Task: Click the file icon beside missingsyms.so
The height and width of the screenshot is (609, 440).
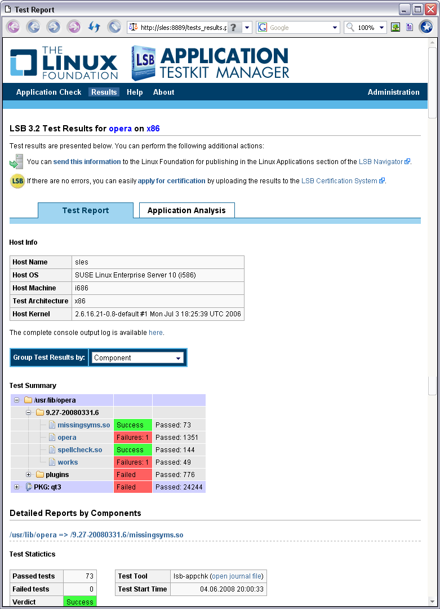Action: coord(52,425)
